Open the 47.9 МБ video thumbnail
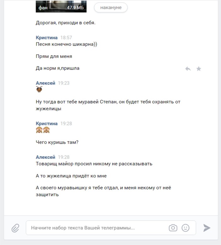This screenshot has width=221, height=245. click(61, 6)
